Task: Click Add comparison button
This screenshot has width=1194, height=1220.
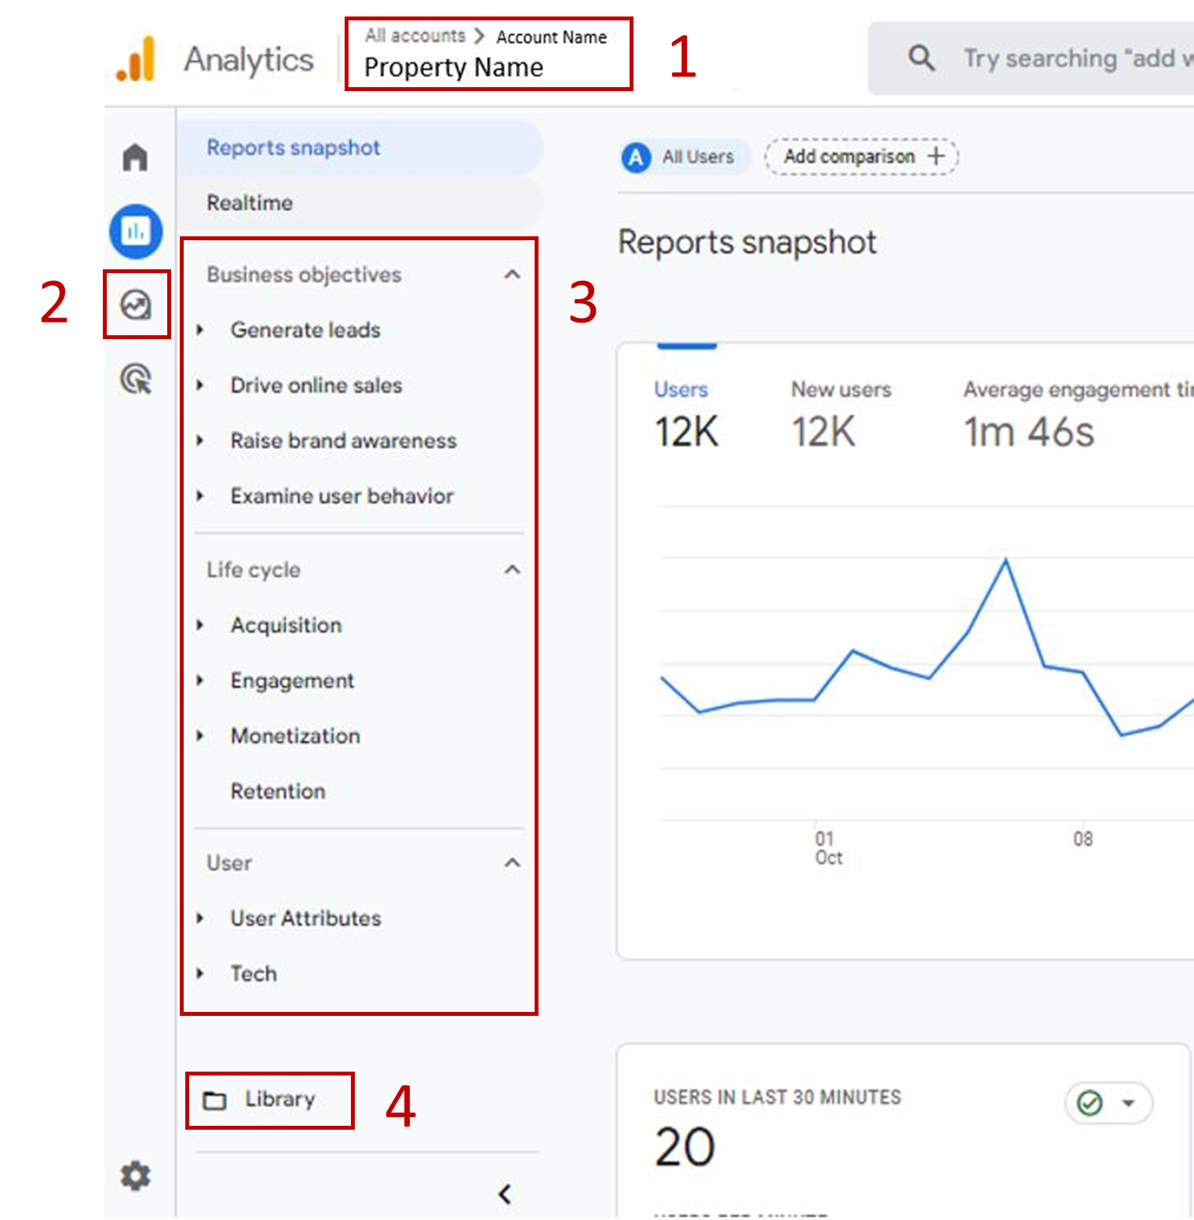Action: click(861, 156)
